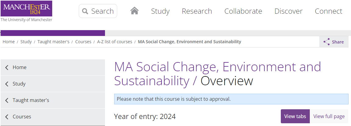Switch to View tabs mode

coord(295,116)
